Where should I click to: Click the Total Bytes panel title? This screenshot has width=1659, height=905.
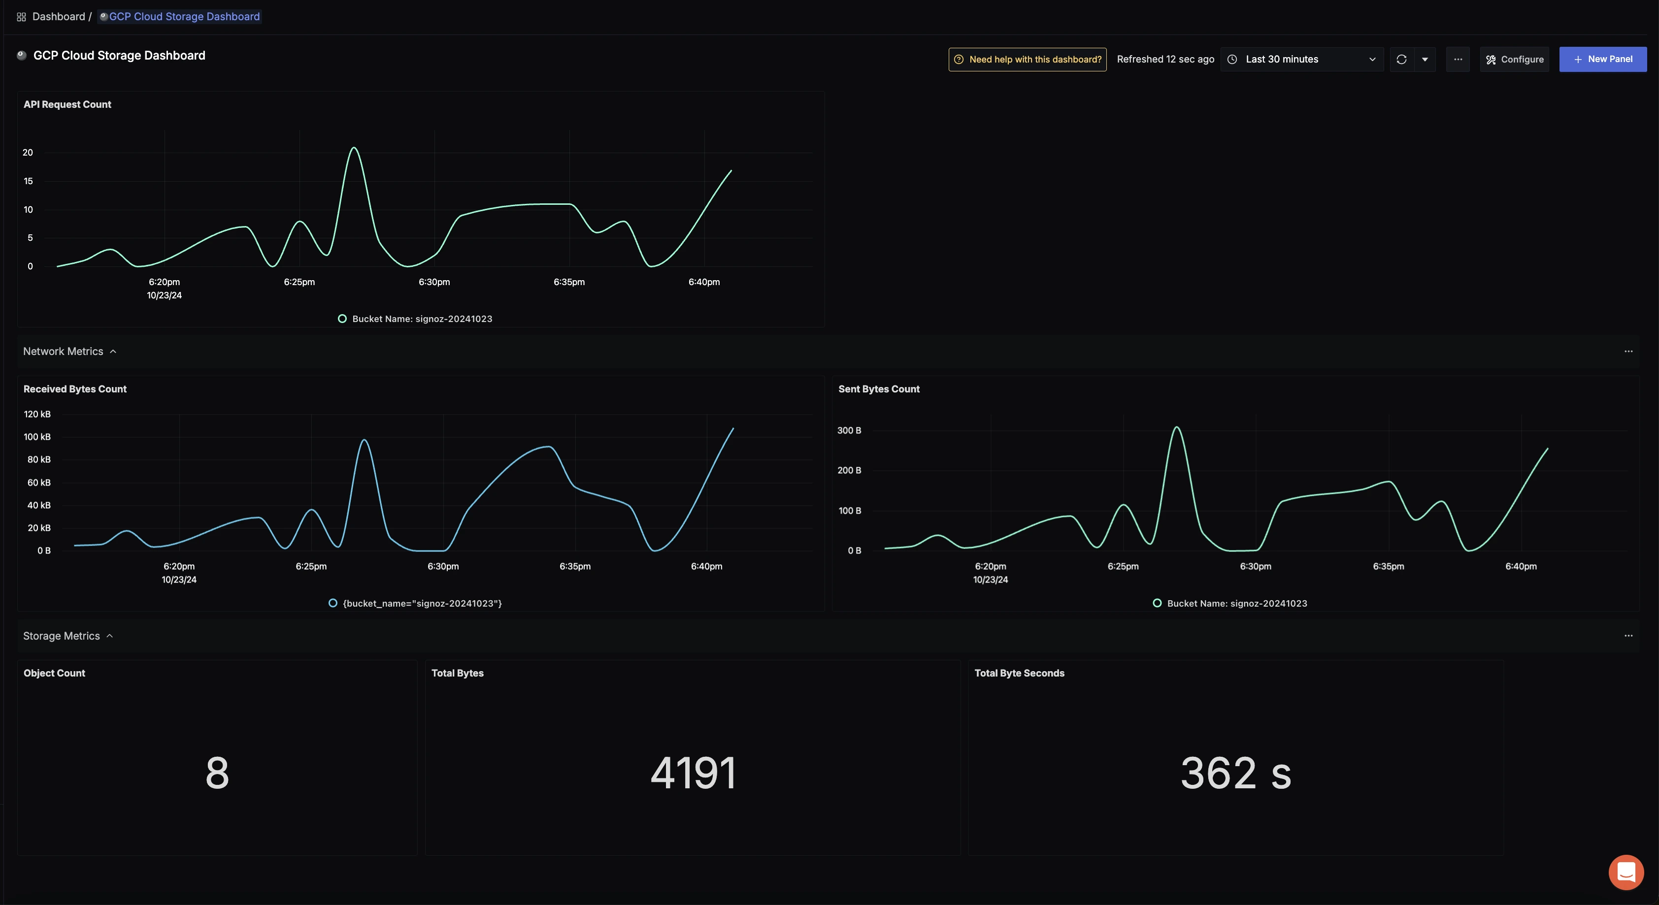pos(457,673)
